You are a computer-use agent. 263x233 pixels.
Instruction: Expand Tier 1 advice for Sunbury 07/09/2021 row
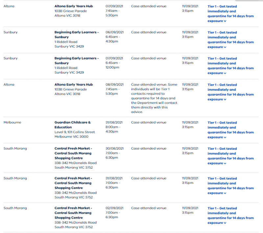click(230, 66)
